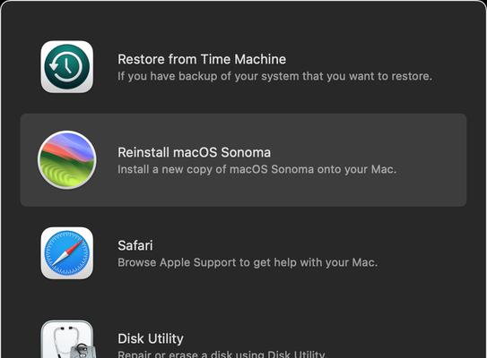Click the macOS Sonoma wallpaper icon
This screenshot has height=358, width=487.
[x=66, y=160]
